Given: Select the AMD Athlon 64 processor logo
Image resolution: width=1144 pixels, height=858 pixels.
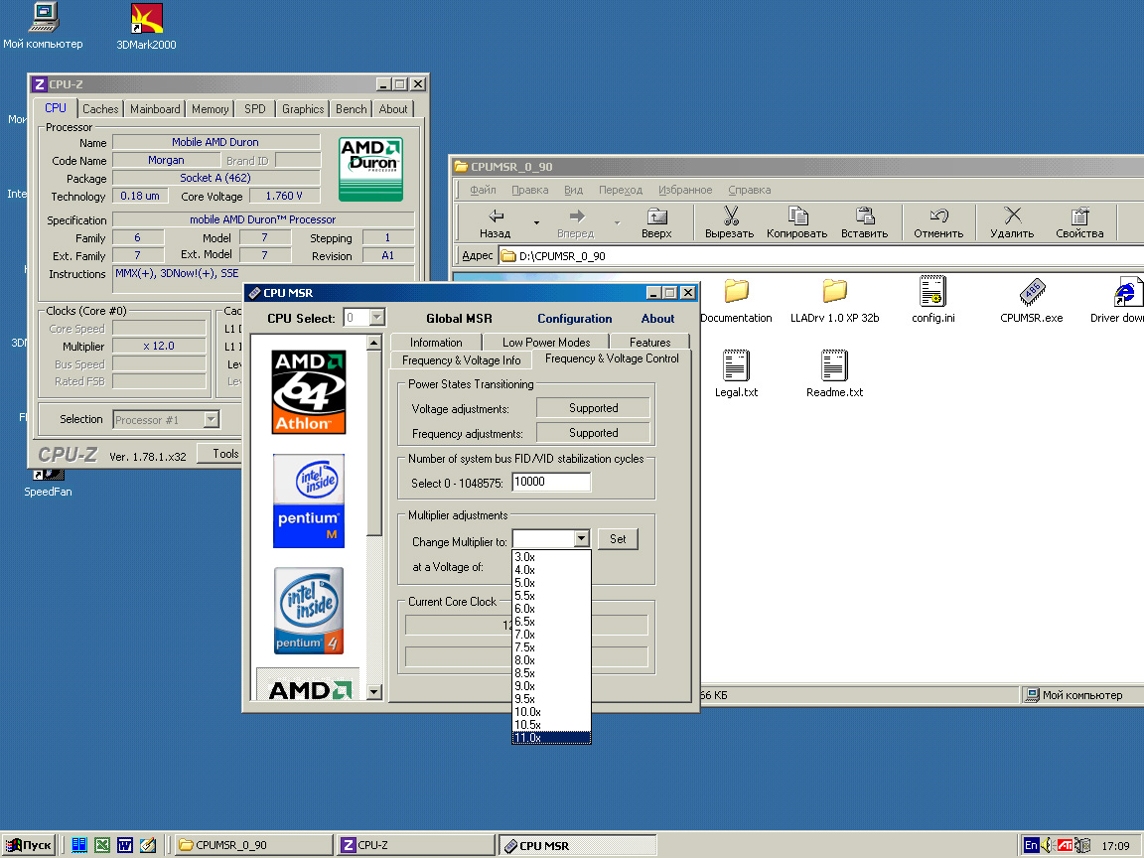Looking at the screenshot, I should (309, 391).
